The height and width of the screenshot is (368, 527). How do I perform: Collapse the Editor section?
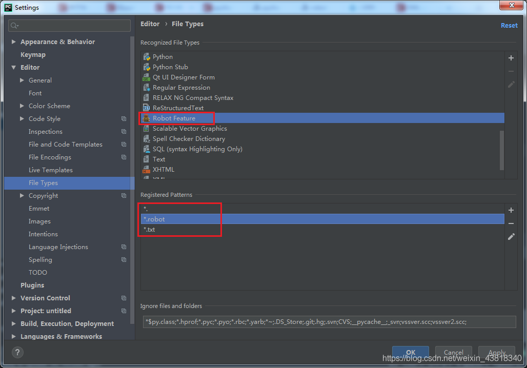tap(14, 67)
